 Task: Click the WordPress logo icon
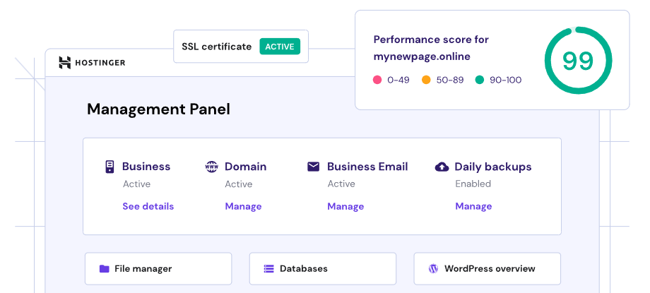point(433,268)
